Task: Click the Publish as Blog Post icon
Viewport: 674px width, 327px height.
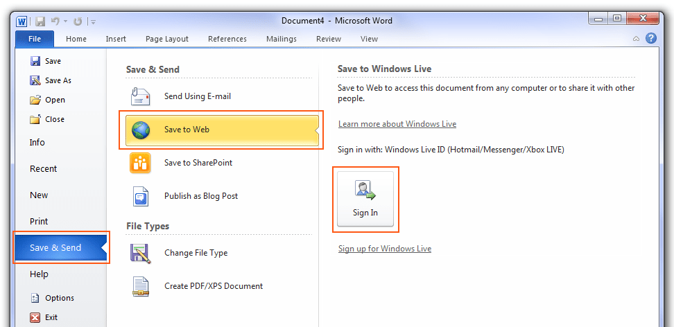Action: (x=140, y=196)
